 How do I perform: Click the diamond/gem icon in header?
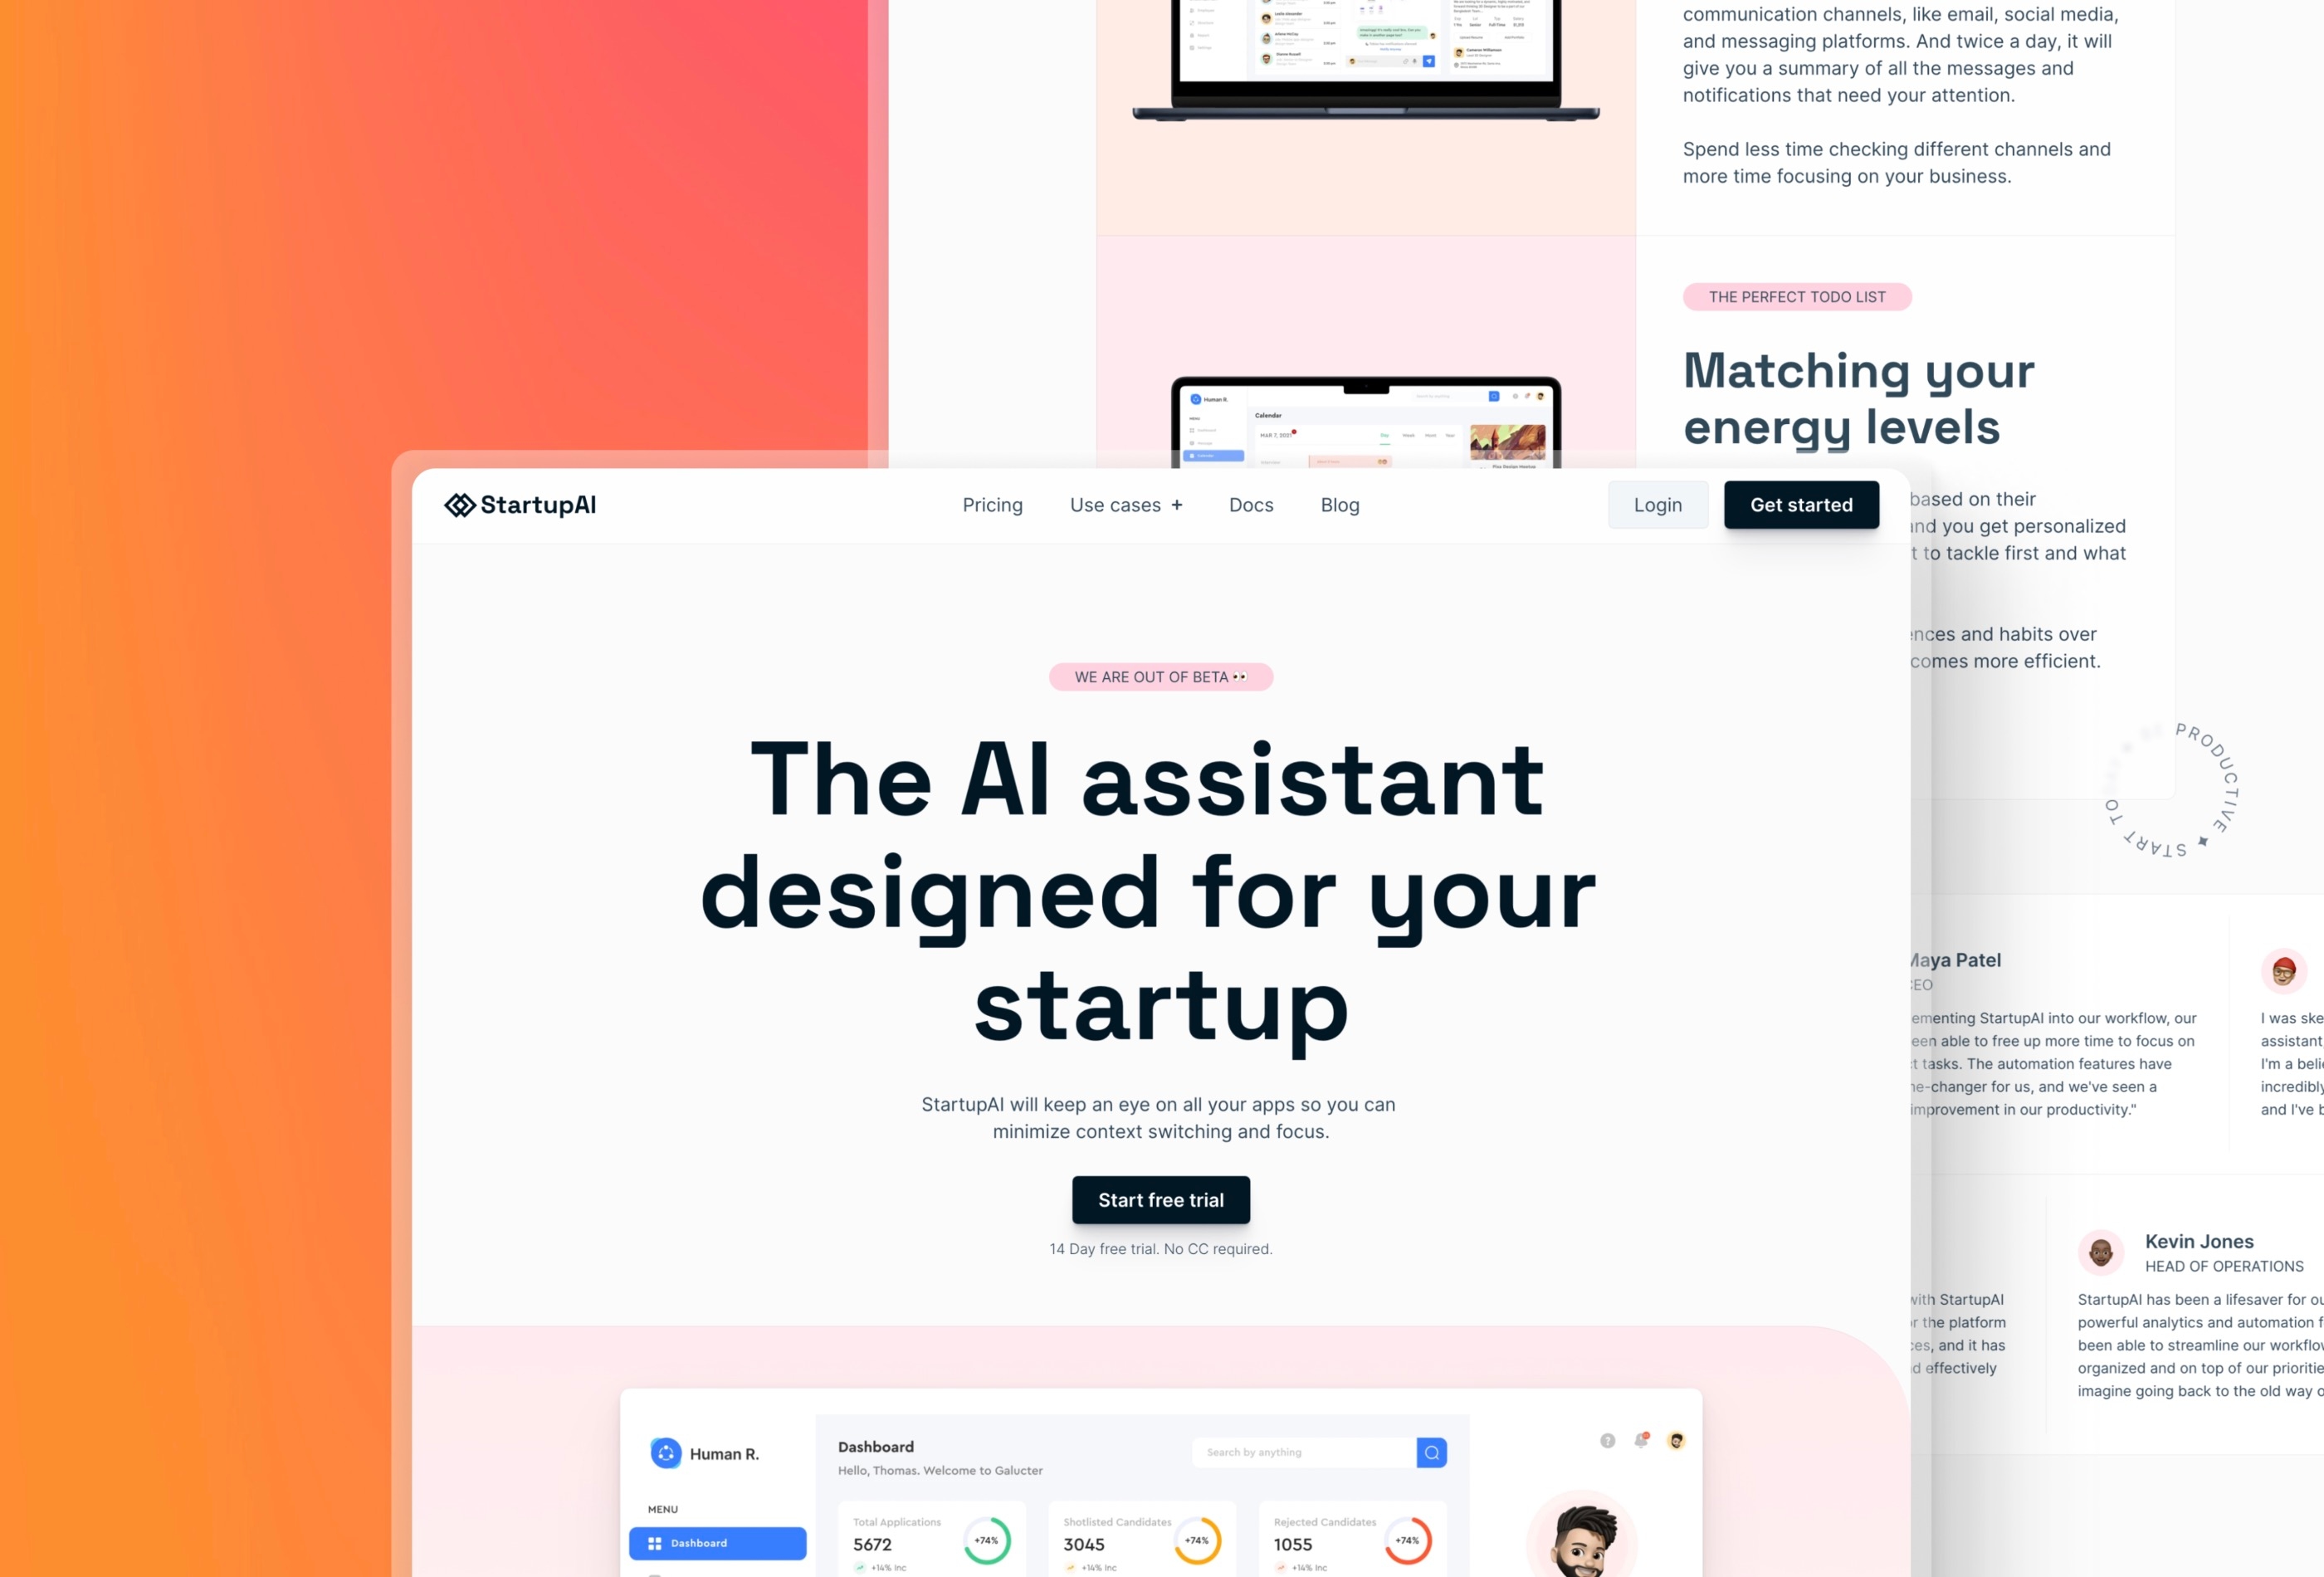[x=456, y=505]
